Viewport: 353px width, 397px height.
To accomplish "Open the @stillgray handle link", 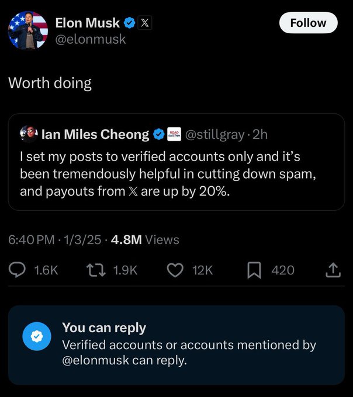I will (214, 134).
